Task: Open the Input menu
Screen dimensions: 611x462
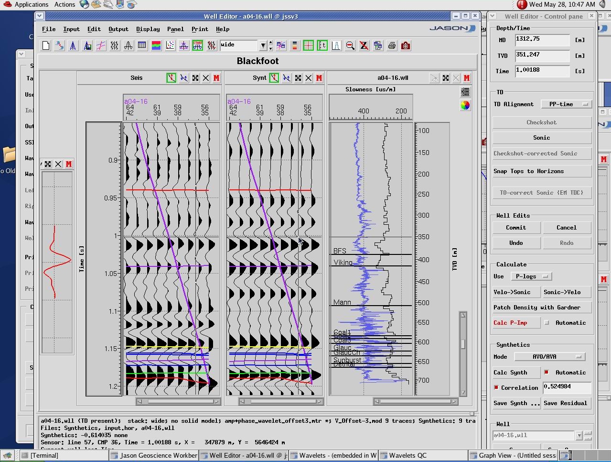Action: (72, 29)
